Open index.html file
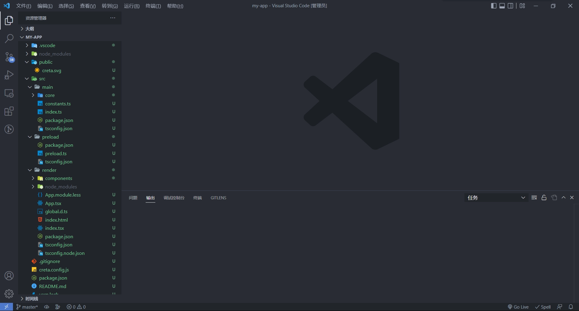The image size is (579, 311). [x=70, y=220]
